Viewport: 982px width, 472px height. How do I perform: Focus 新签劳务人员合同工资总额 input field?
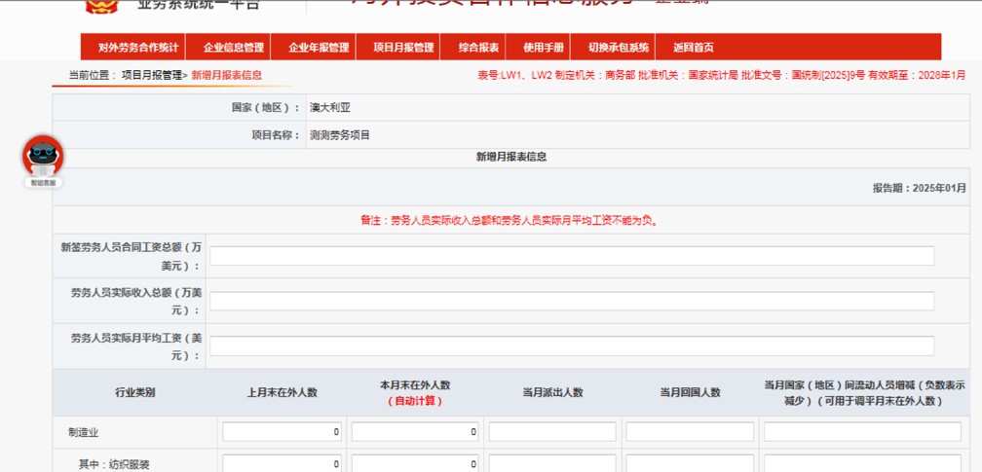(x=572, y=256)
